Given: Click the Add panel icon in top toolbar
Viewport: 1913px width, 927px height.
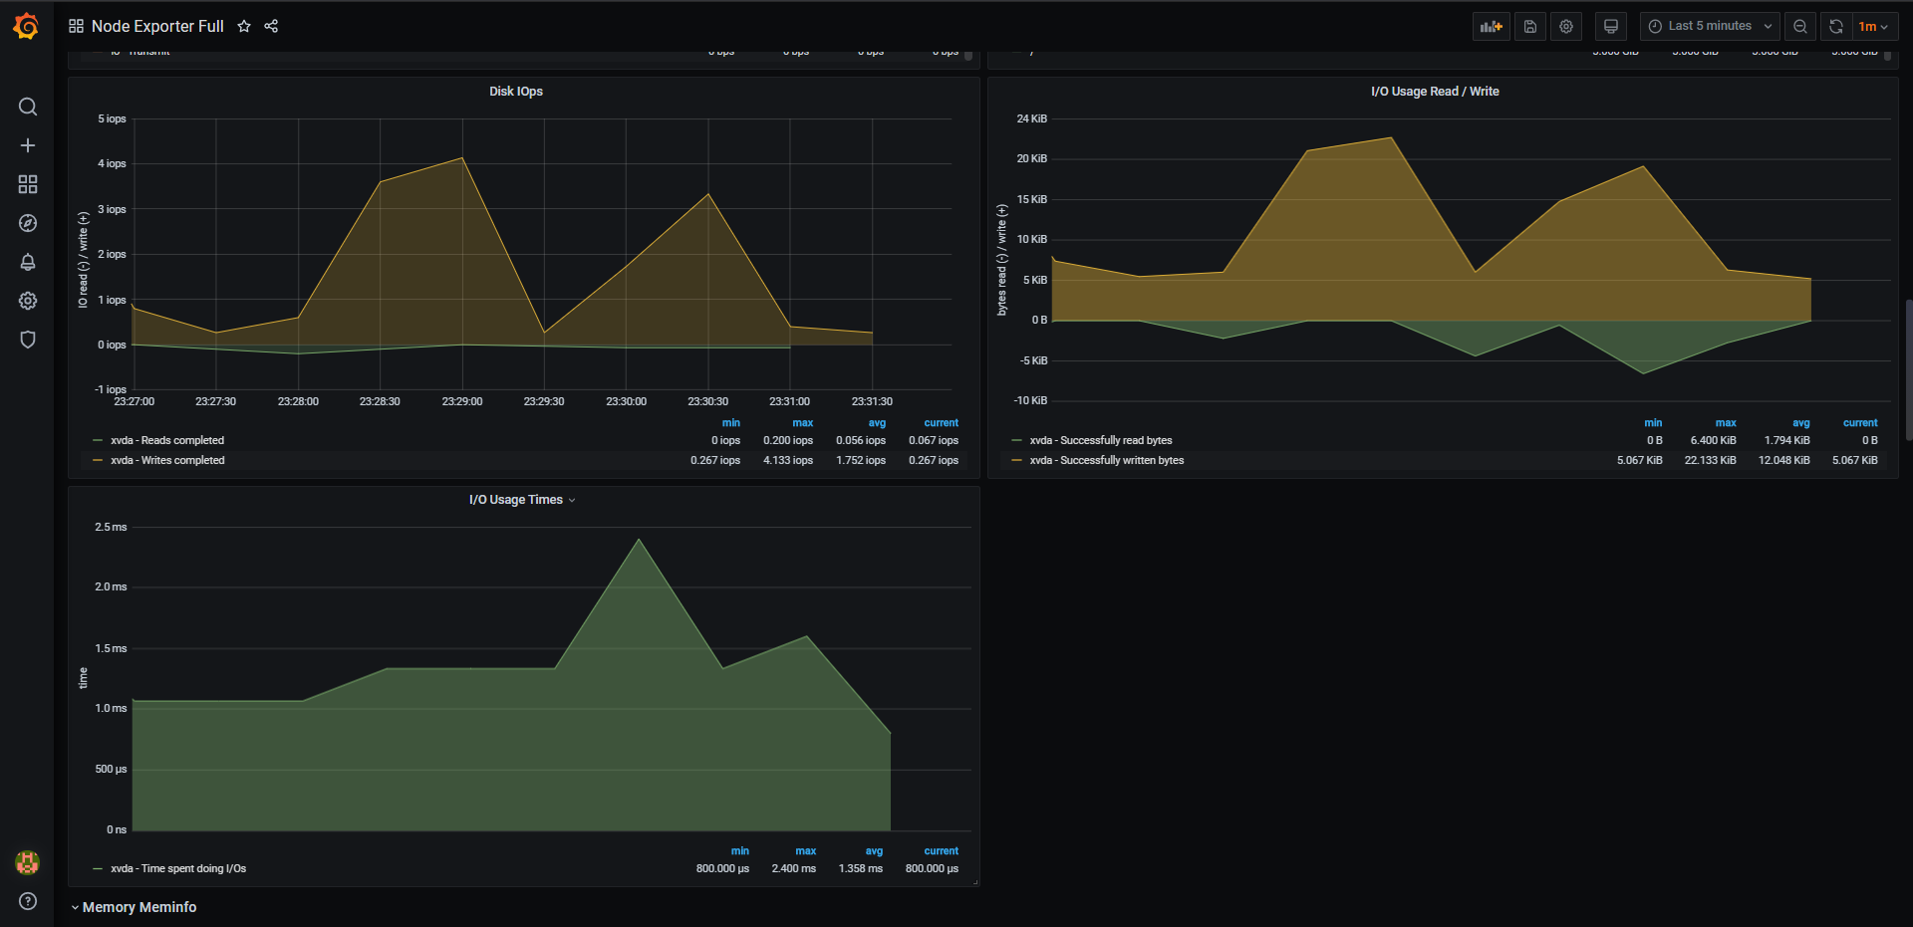Looking at the screenshot, I should 1491,26.
